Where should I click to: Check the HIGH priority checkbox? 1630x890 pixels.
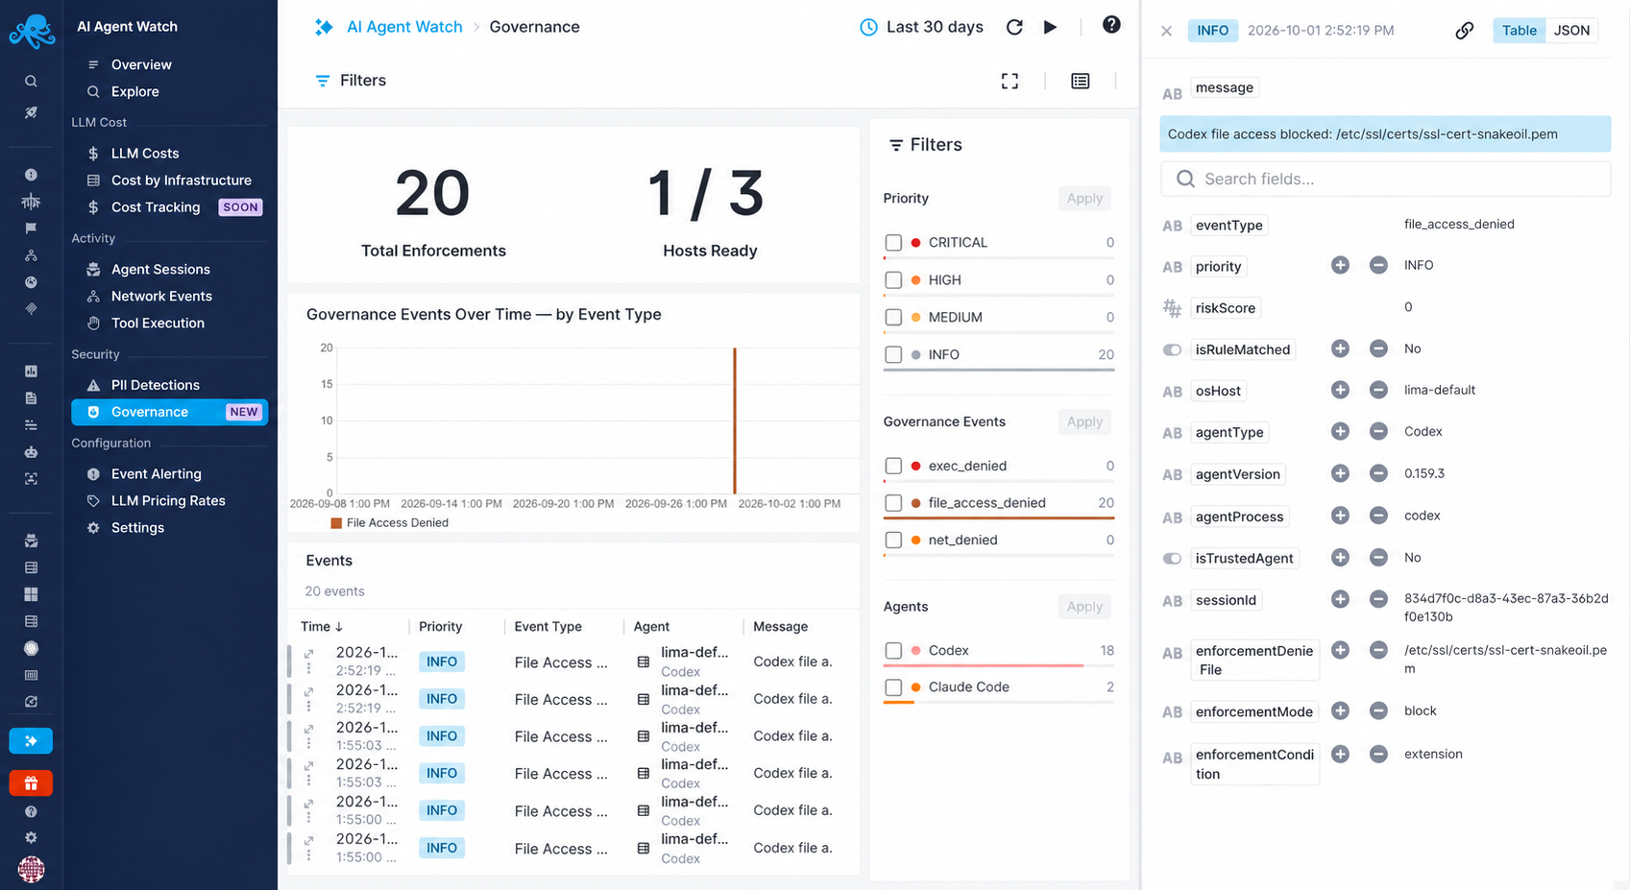(893, 280)
